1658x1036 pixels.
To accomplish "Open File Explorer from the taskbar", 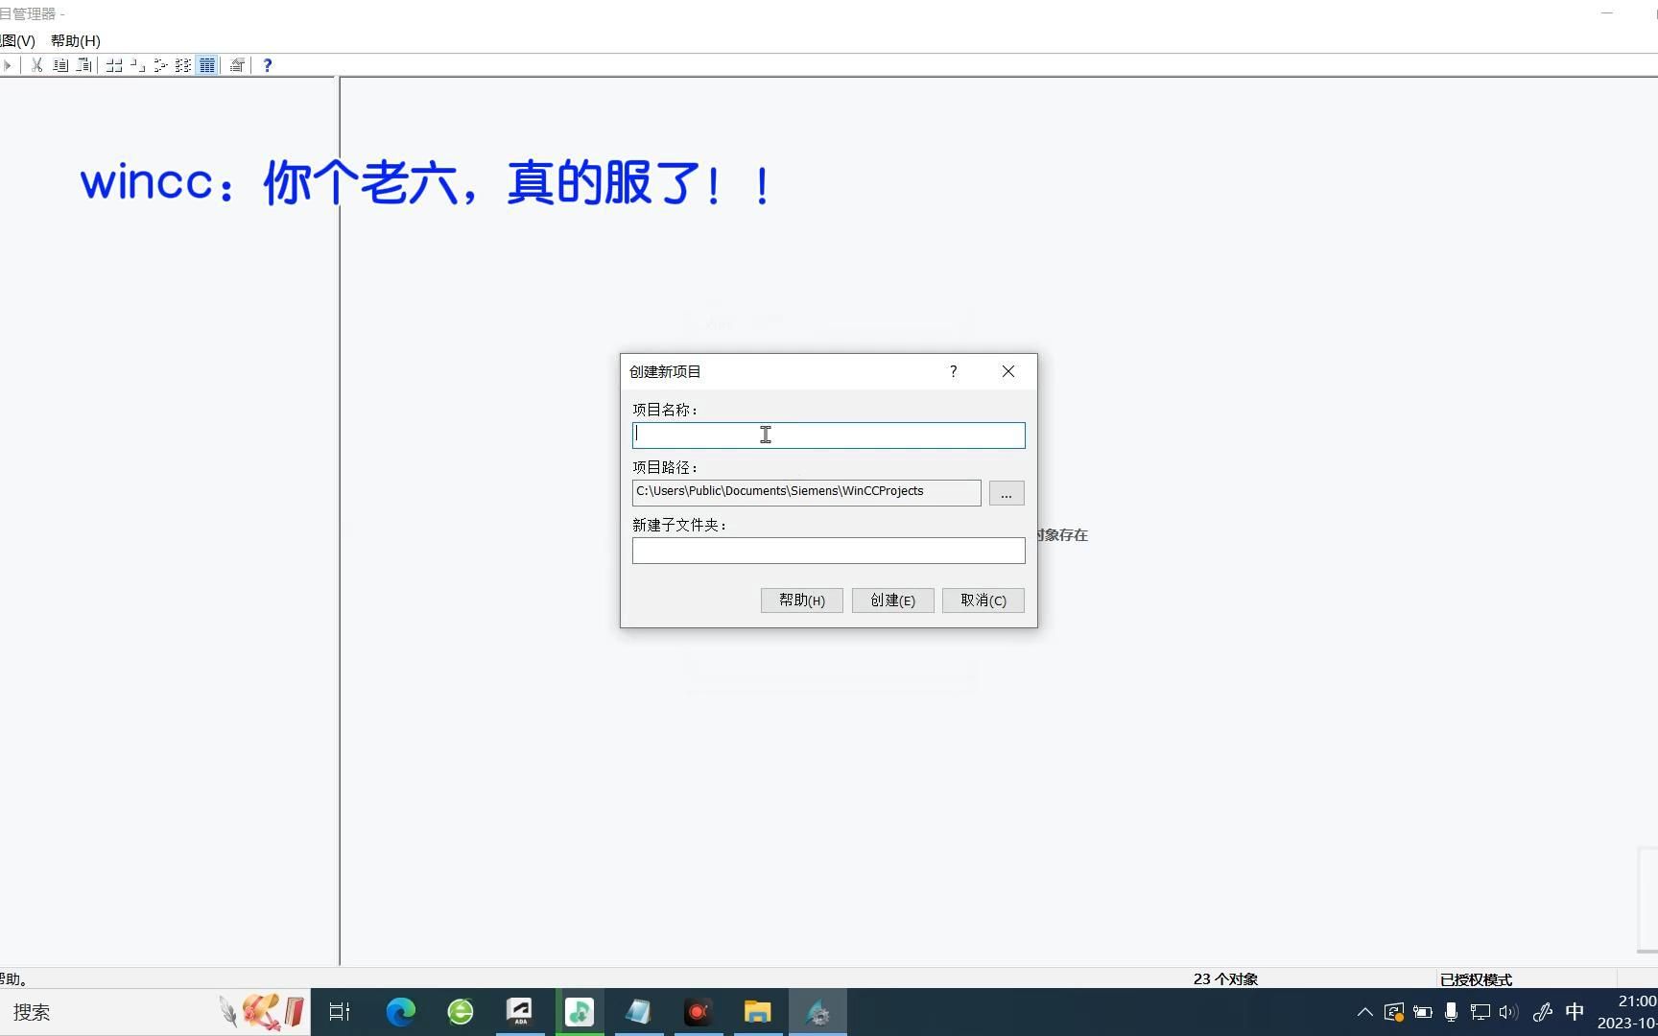I will [758, 1012].
